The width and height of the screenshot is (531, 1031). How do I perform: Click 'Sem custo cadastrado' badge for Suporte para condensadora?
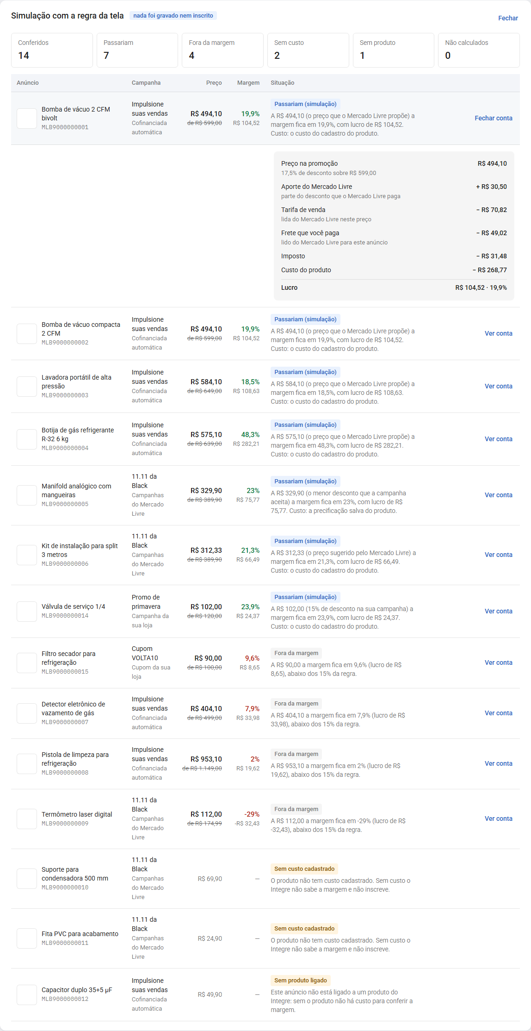pyautogui.click(x=304, y=869)
